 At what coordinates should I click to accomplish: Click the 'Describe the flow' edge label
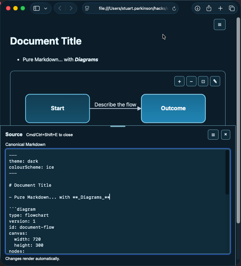115,105
